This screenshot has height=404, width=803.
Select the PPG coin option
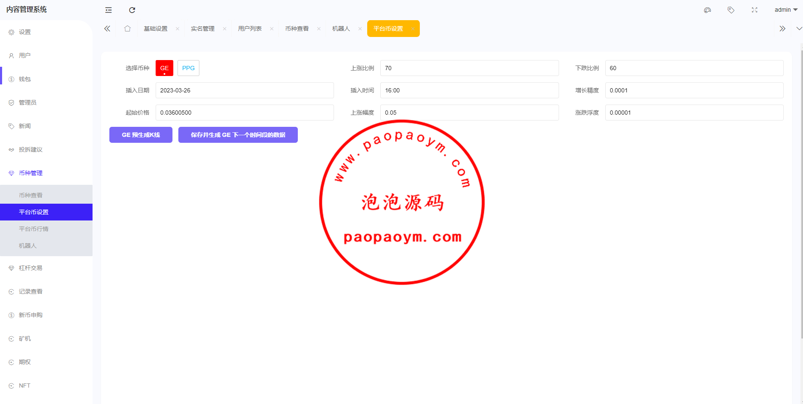click(188, 68)
